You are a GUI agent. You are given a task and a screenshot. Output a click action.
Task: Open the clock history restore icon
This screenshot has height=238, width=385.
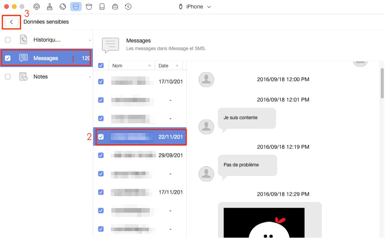pos(128,7)
